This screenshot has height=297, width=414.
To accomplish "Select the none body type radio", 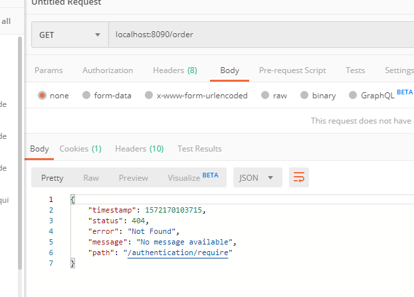I will (42, 95).
